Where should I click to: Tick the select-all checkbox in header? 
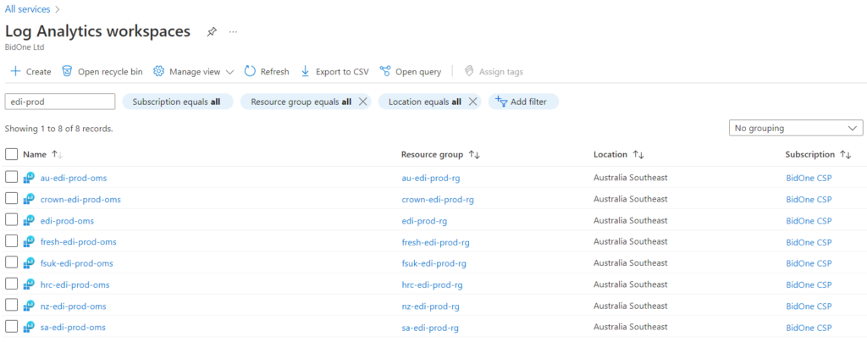tap(12, 155)
